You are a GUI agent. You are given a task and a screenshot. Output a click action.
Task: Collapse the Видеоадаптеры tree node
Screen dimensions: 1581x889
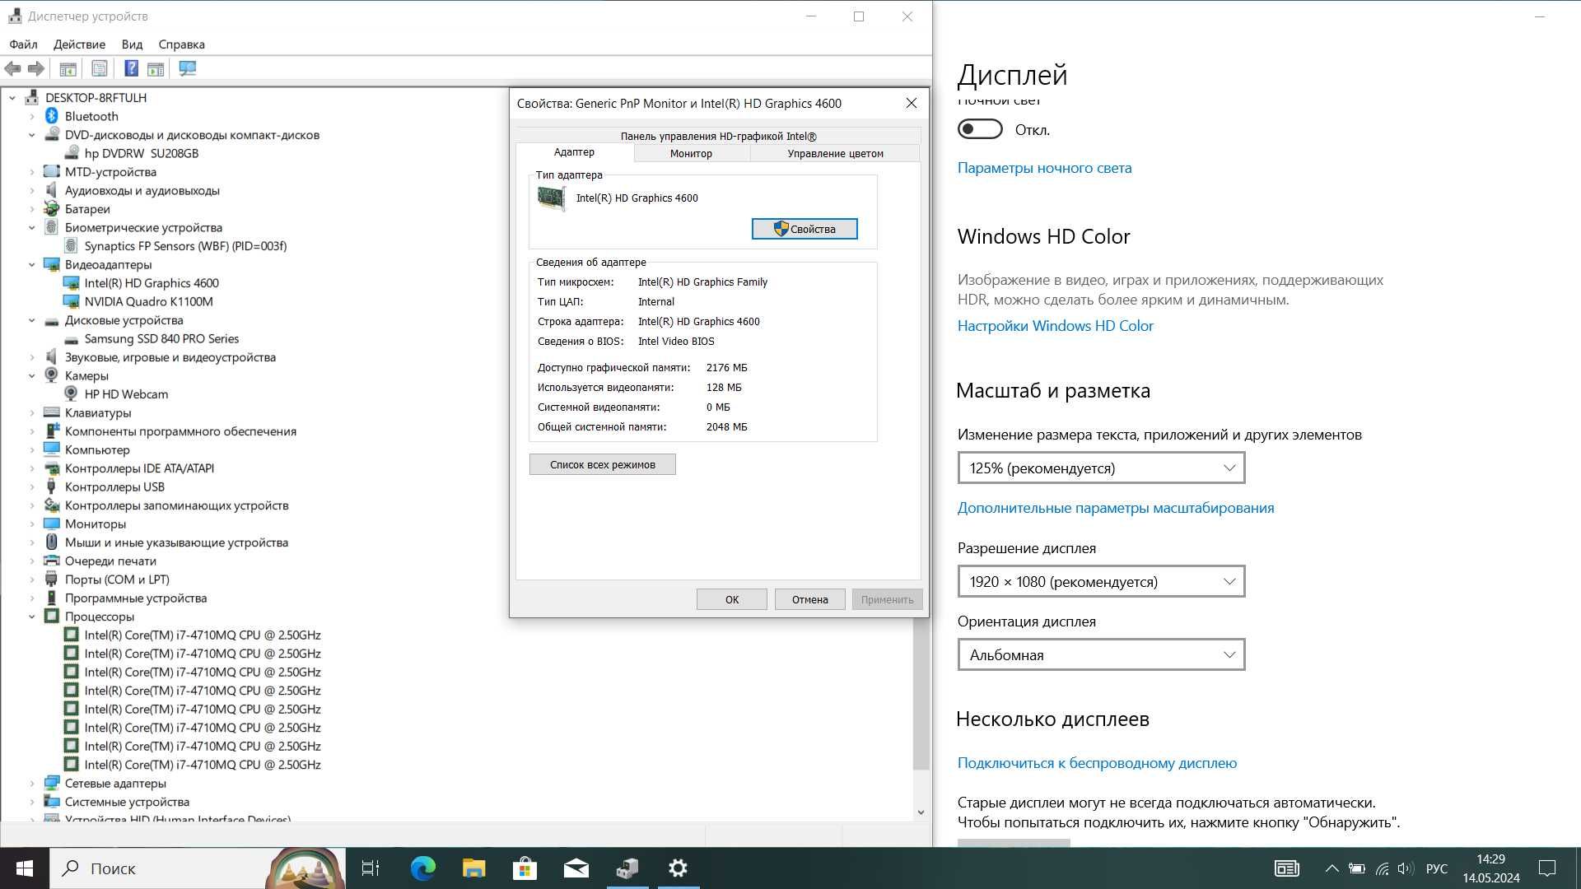pyautogui.click(x=32, y=264)
